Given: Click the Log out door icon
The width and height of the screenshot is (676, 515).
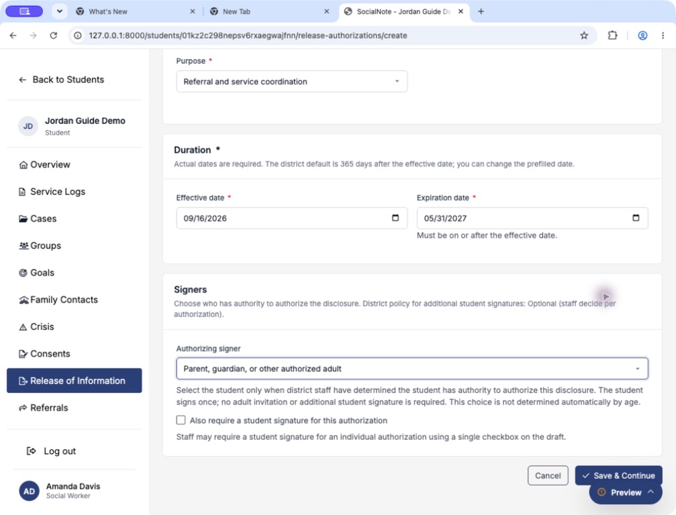Looking at the screenshot, I should (x=31, y=451).
